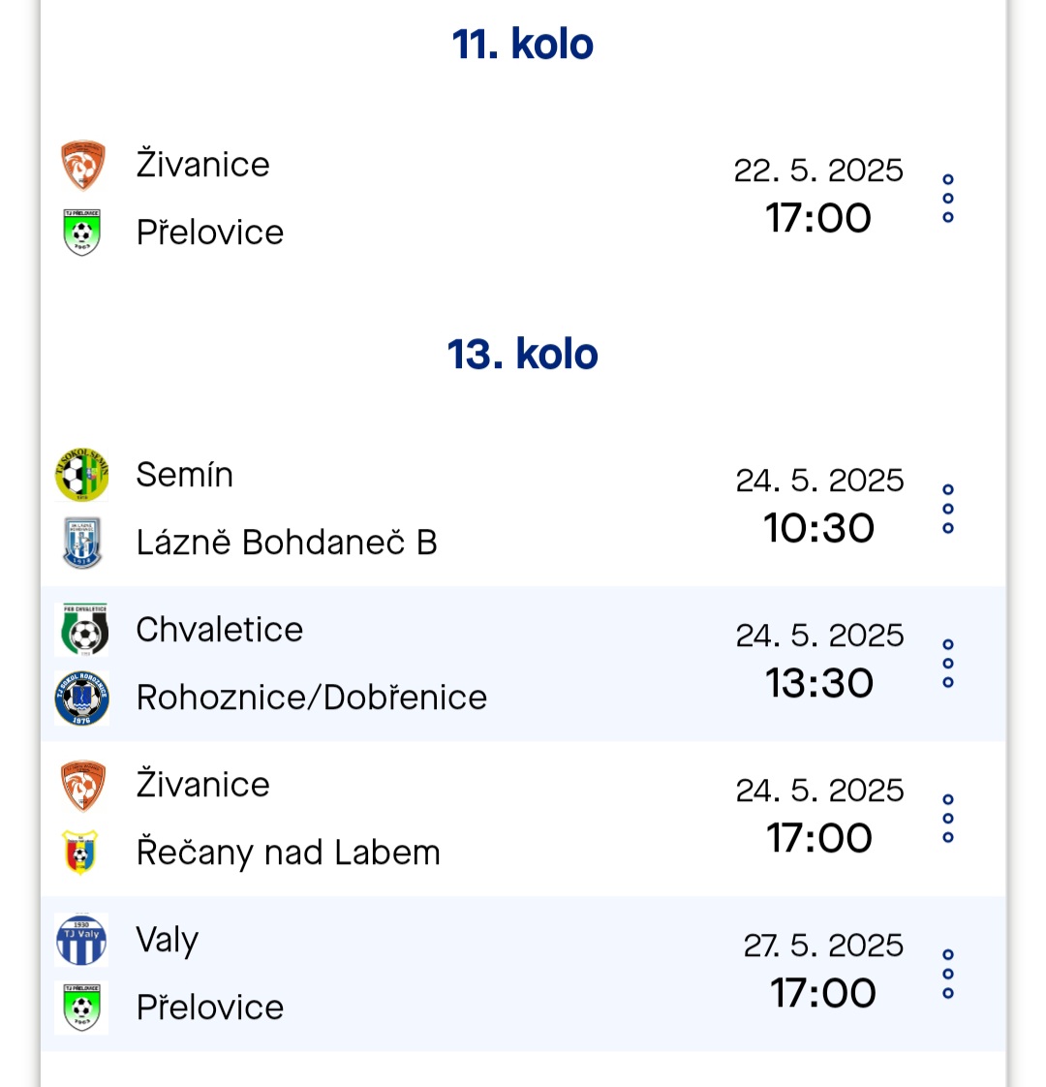Open three-dot menu for Semín match
The image size is (1046, 1087).
point(947,509)
